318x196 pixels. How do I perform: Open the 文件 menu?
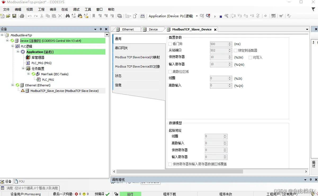pyautogui.click(x=6, y=9)
